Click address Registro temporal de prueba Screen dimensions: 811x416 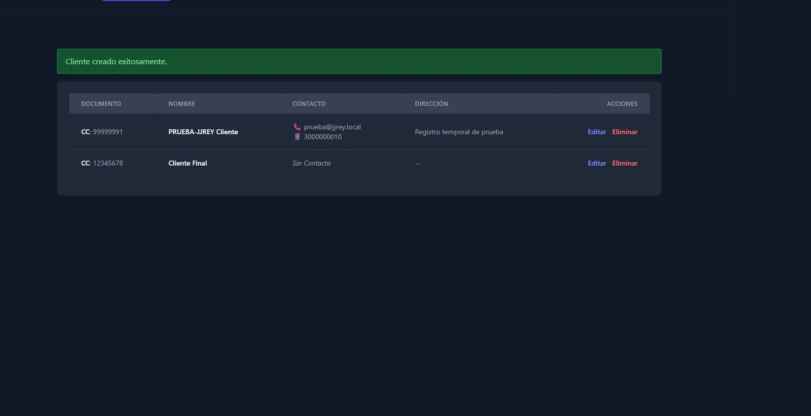tap(459, 132)
